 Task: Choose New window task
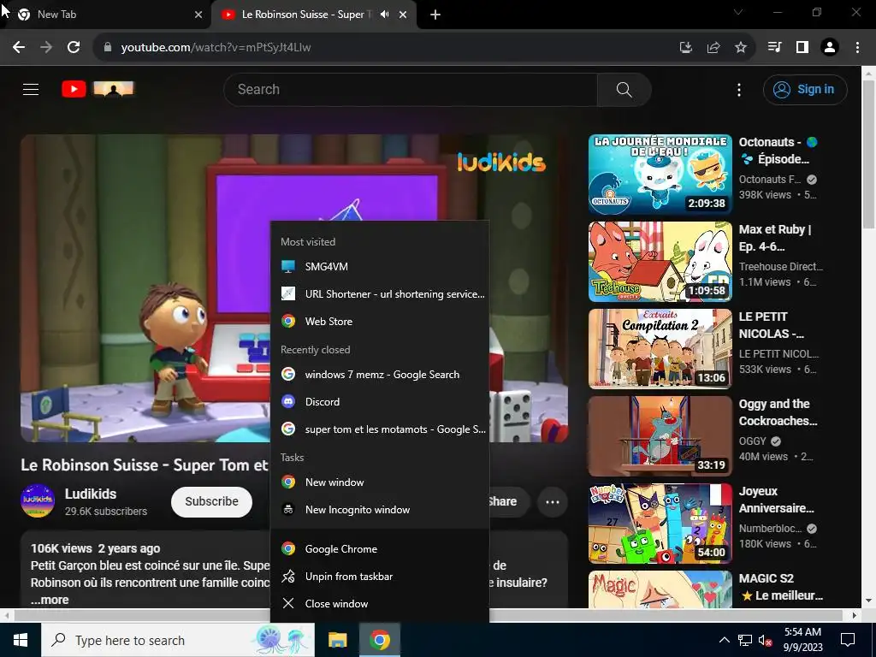(380, 482)
